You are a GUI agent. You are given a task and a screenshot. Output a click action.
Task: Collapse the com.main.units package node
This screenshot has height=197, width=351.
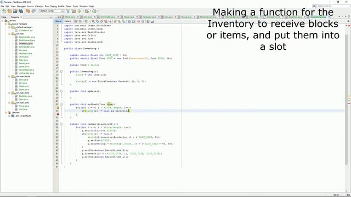(9, 103)
